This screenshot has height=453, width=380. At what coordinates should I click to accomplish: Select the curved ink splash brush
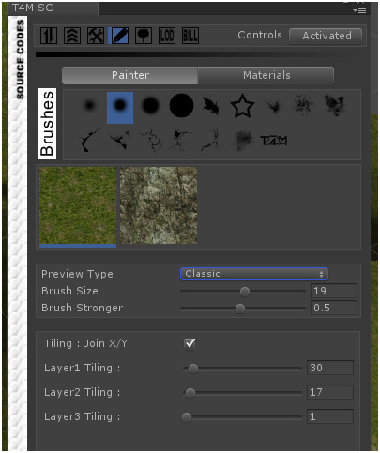[90, 140]
